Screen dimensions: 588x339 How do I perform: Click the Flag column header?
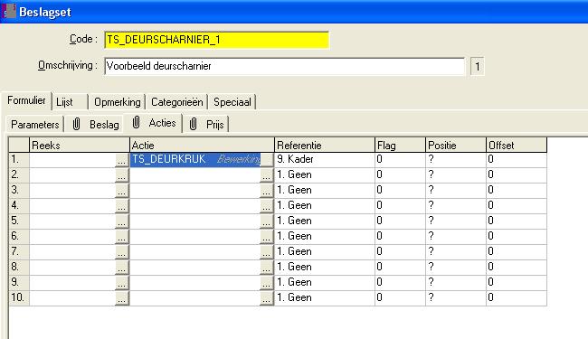click(400, 145)
